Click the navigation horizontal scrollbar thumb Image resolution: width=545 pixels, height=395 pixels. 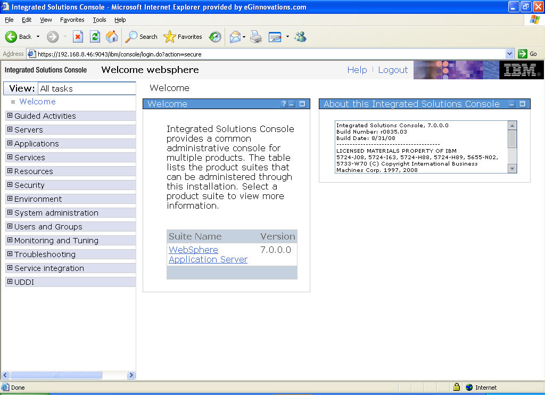(56, 375)
